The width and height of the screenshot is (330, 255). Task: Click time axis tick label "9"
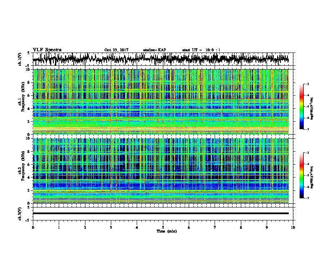click(267, 227)
